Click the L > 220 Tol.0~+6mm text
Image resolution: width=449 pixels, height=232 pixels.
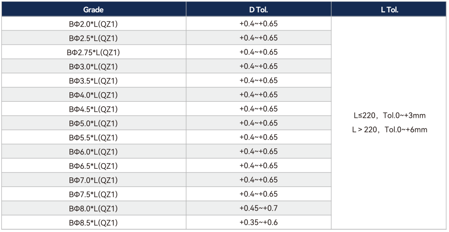click(x=389, y=130)
